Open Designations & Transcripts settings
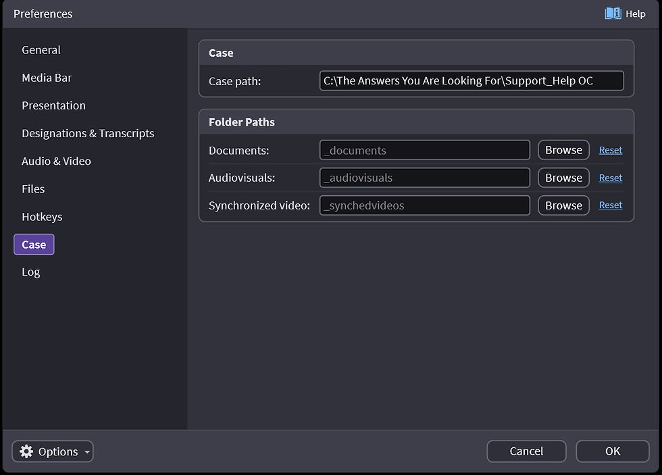 pyautogui.click(x=88, y=133)
